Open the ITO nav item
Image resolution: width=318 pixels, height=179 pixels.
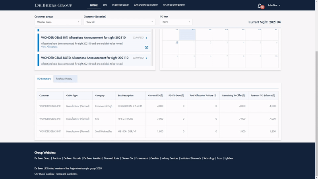pos(105,5)
